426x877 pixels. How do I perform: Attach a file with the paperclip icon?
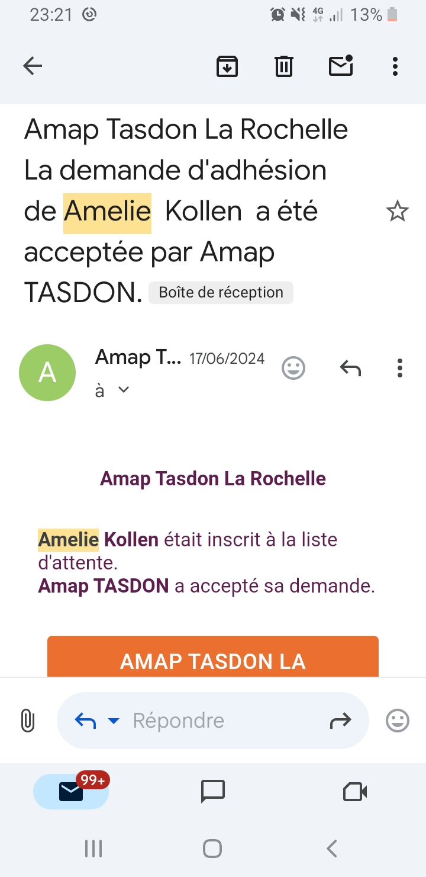pos(28,721)
